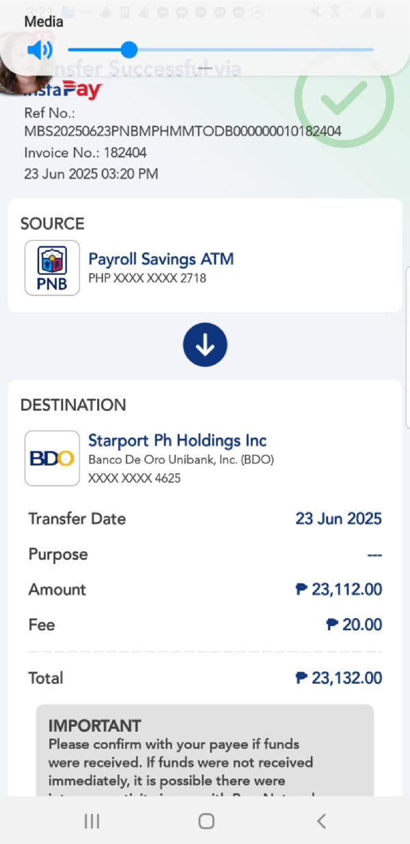
Task: Tap the MBS reference number text
Action: pyautogui.click(x=182, y=131)
